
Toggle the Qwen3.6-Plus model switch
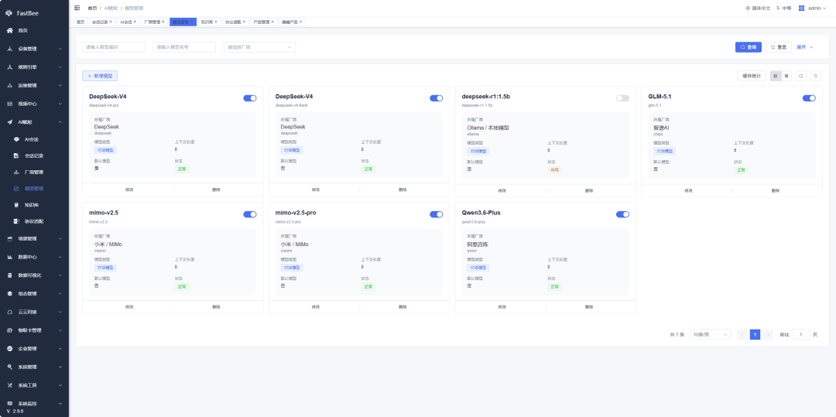(x=622, y=214)
